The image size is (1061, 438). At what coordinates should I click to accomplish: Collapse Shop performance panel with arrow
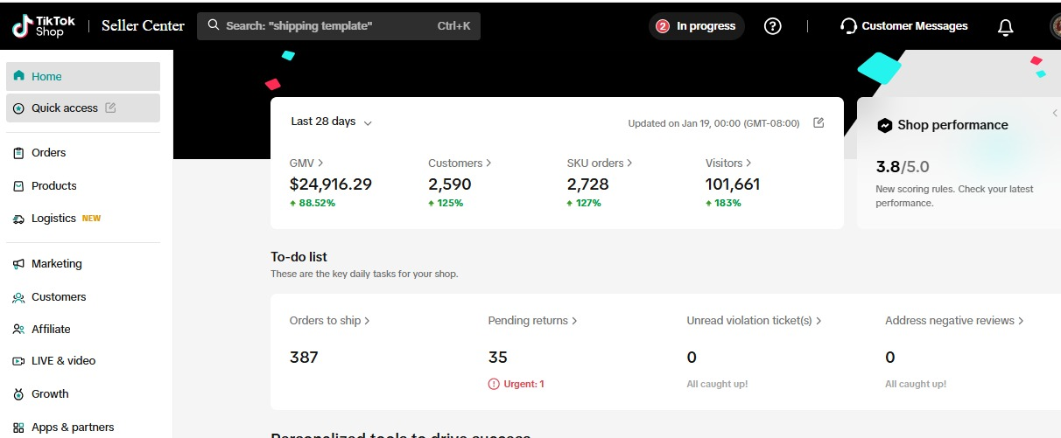pos(1055,113)
